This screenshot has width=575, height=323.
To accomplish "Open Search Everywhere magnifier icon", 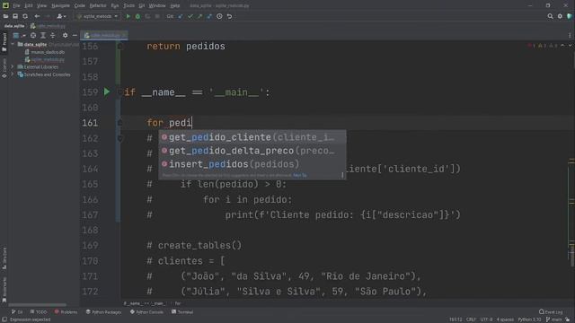I will pos(550,16).
